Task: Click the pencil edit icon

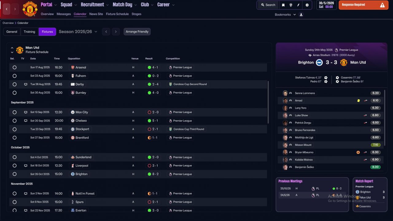Action: [x=298, y=5]
